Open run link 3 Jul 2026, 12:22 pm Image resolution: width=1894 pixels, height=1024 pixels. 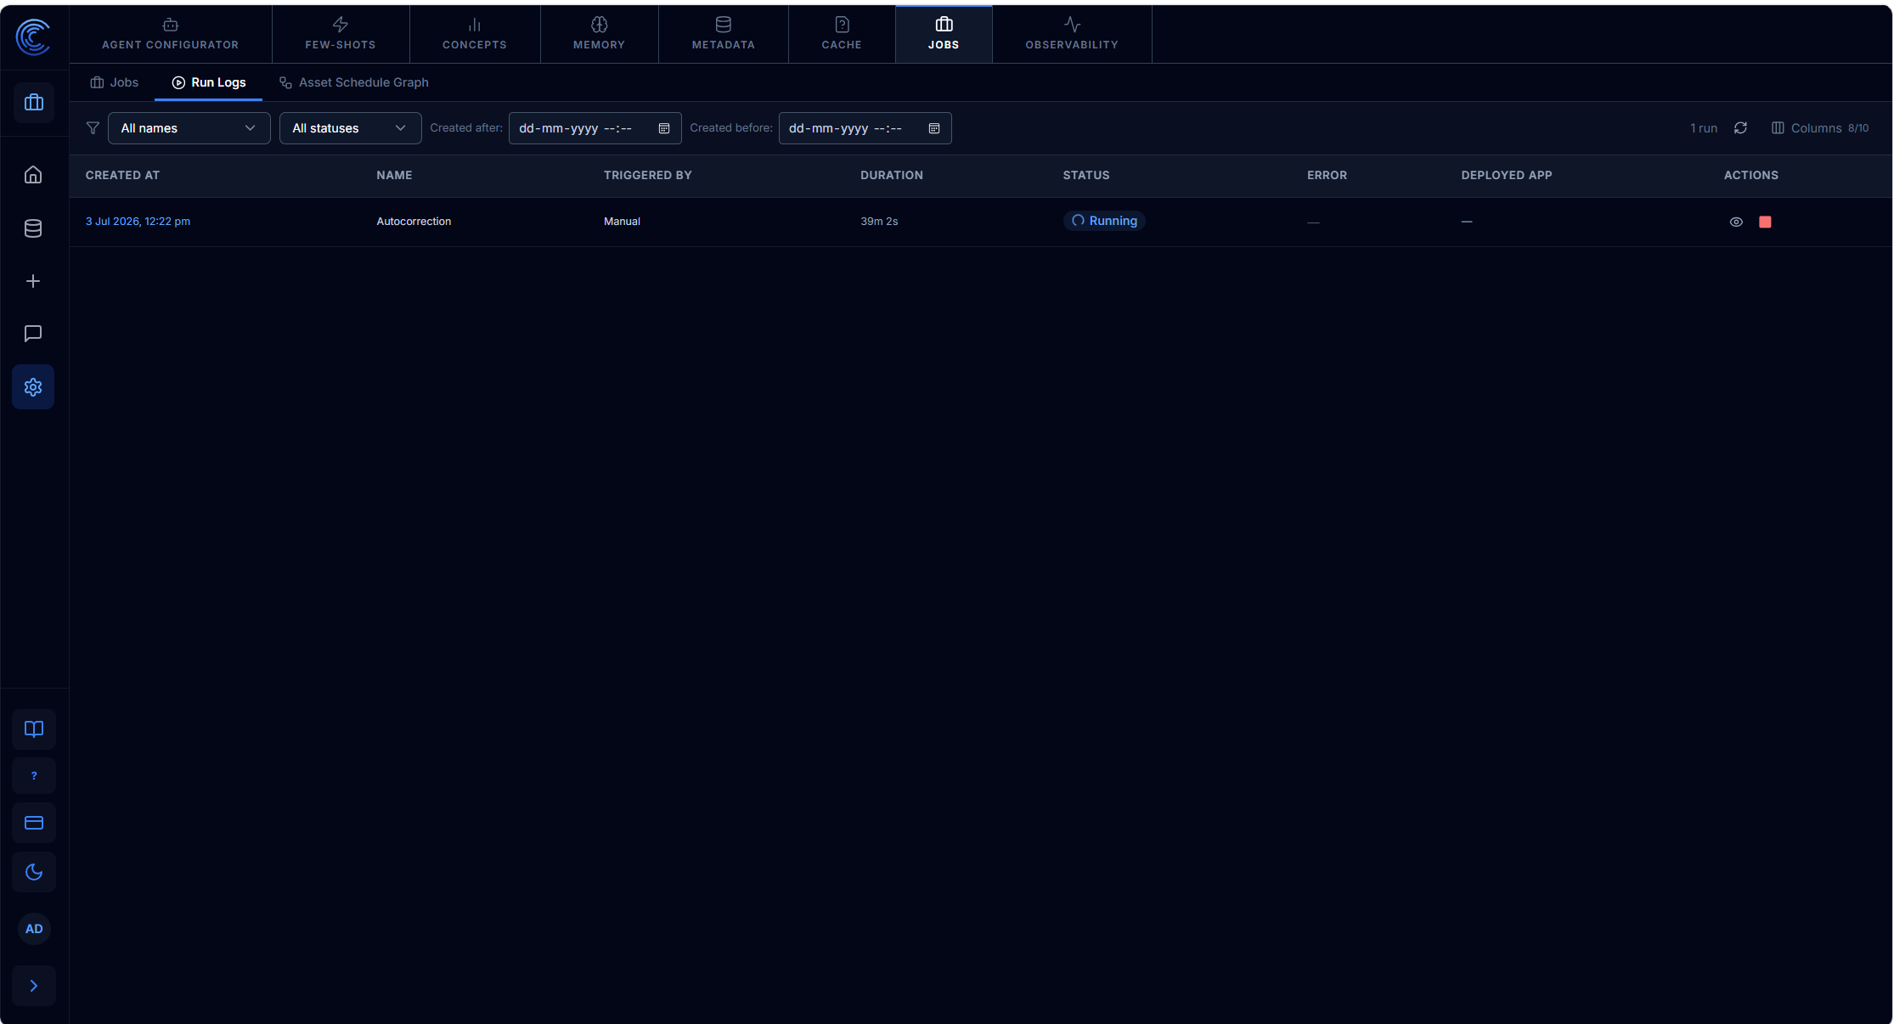(x=138, y=222)
